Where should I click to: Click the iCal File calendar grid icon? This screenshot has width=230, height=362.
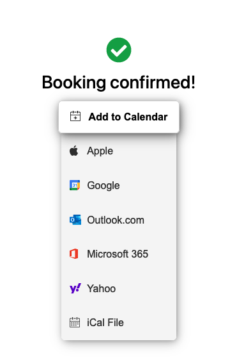75,322
